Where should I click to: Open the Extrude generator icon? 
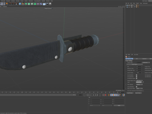[x=29, y=4]
